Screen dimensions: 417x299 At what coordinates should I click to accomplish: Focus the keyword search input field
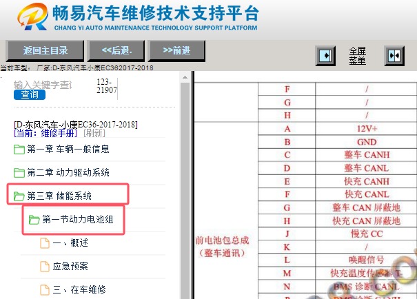(x=43, y=85)
